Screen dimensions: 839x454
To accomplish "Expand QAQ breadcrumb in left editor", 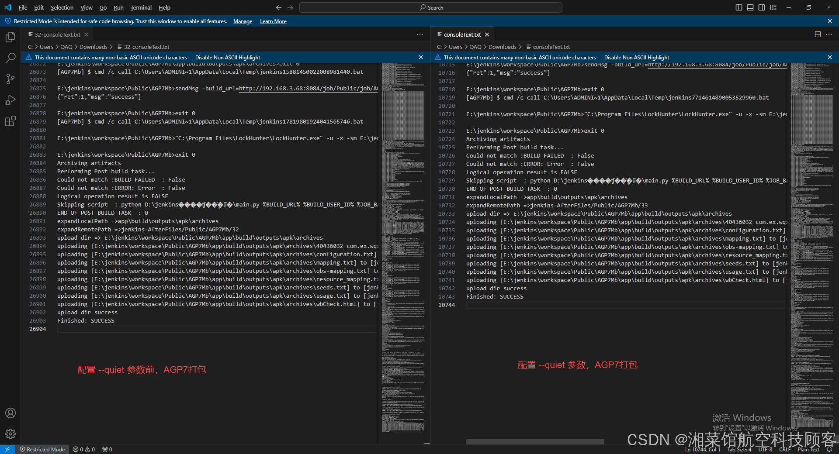I will click(66, 47).
